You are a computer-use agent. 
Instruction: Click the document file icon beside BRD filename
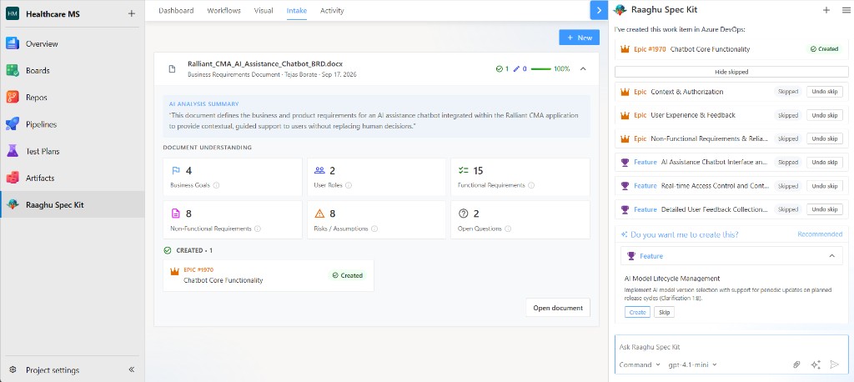[172, 68]
